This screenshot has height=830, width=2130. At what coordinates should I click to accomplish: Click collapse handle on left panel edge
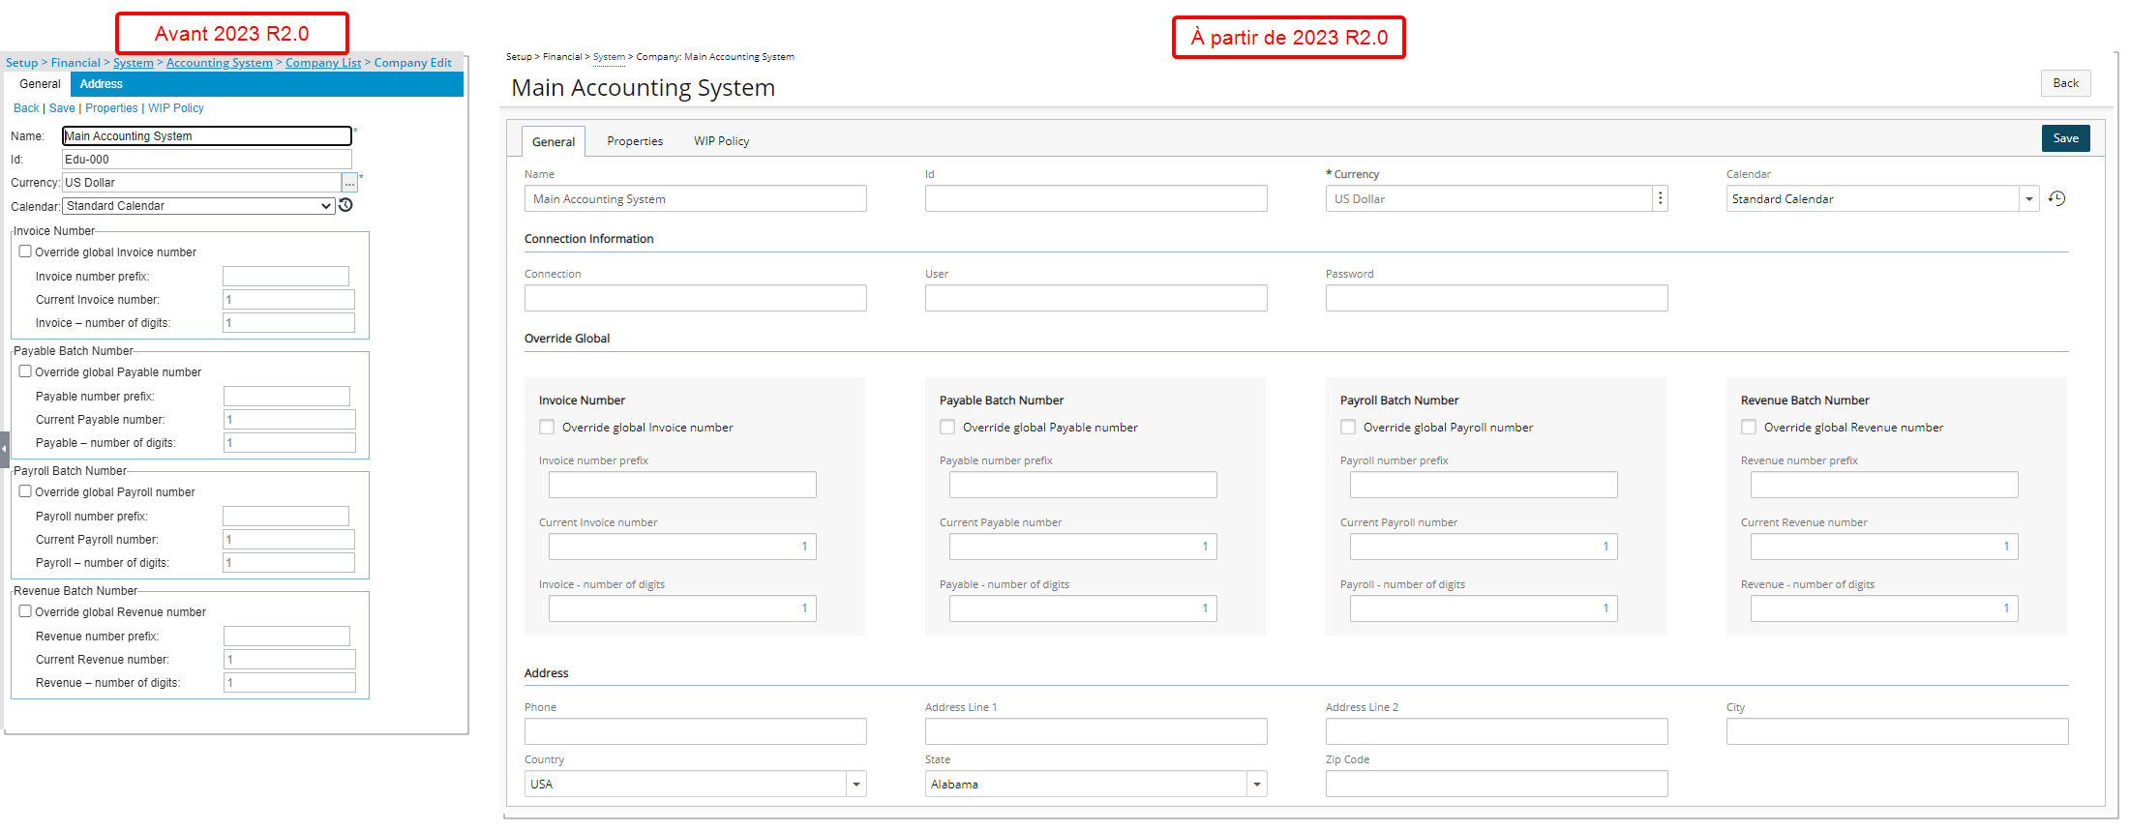[x=5, y=450]
